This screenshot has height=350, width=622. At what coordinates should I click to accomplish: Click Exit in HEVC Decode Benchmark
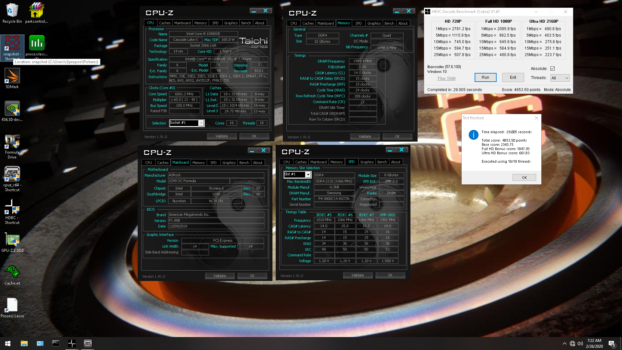tap(513, 77)
